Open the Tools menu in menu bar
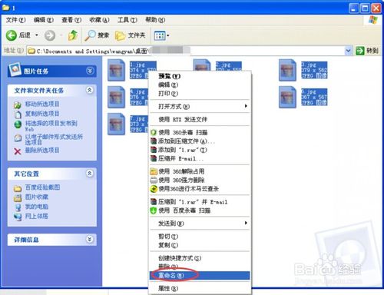 (127, 20)
